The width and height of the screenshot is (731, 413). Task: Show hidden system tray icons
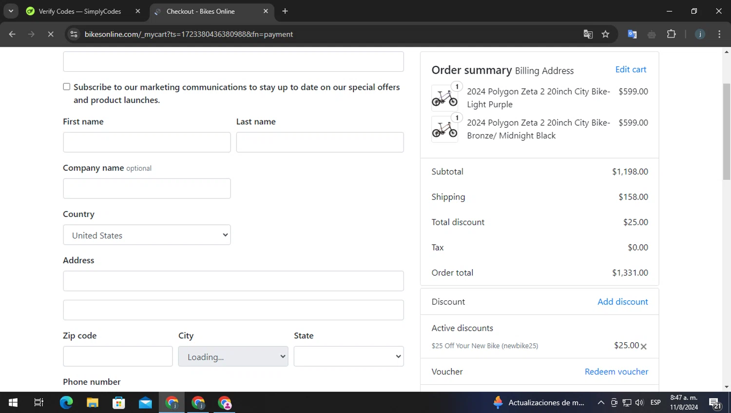pos(601,402)
